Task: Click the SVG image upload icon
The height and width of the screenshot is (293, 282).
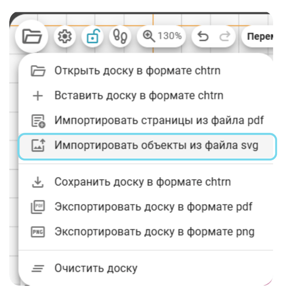Action: click(38, 145)
